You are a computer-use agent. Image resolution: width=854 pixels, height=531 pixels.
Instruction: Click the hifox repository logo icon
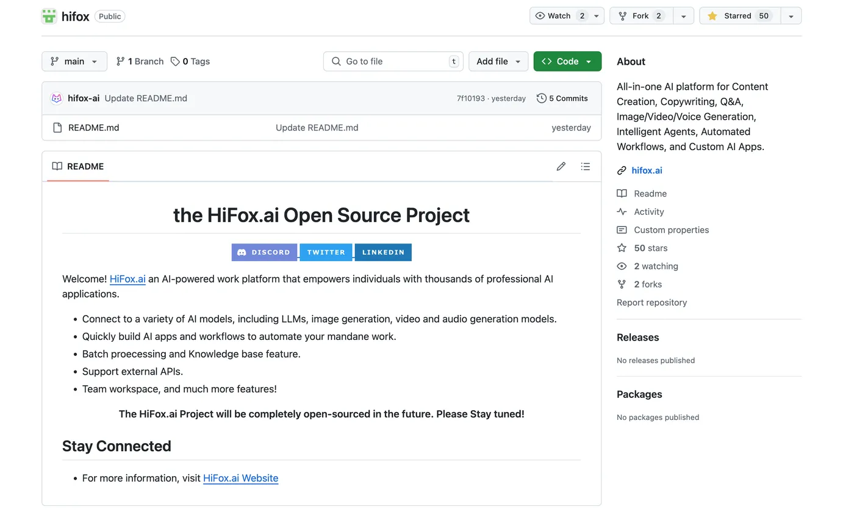[x=49, y=16]
